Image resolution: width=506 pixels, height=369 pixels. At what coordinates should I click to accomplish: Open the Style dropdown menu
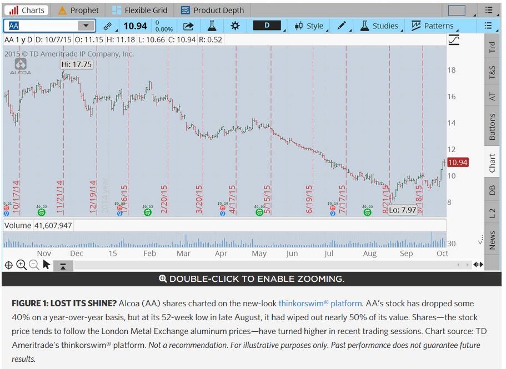click(309, 26)
